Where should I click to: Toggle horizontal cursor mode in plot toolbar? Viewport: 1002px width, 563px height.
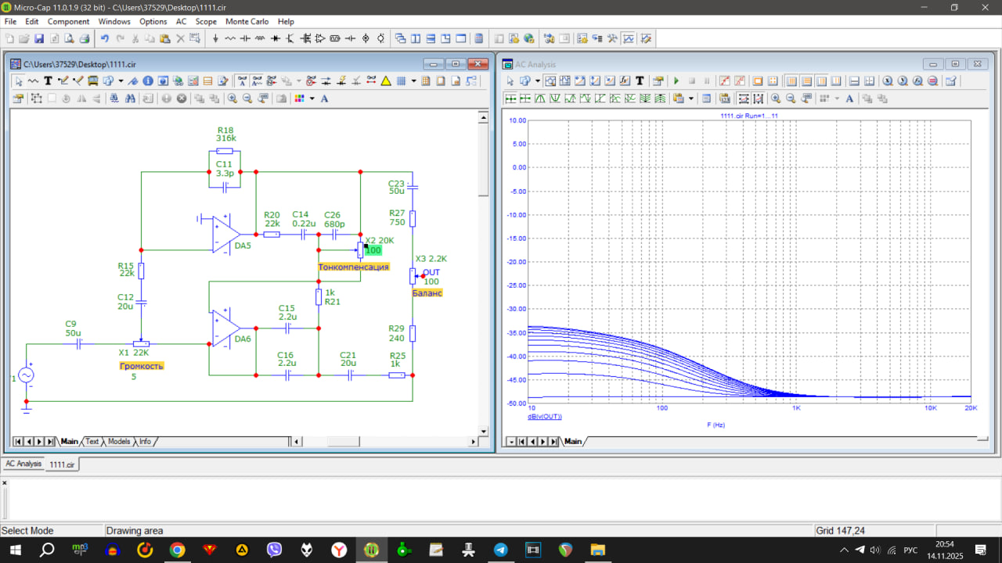point(855,81)
